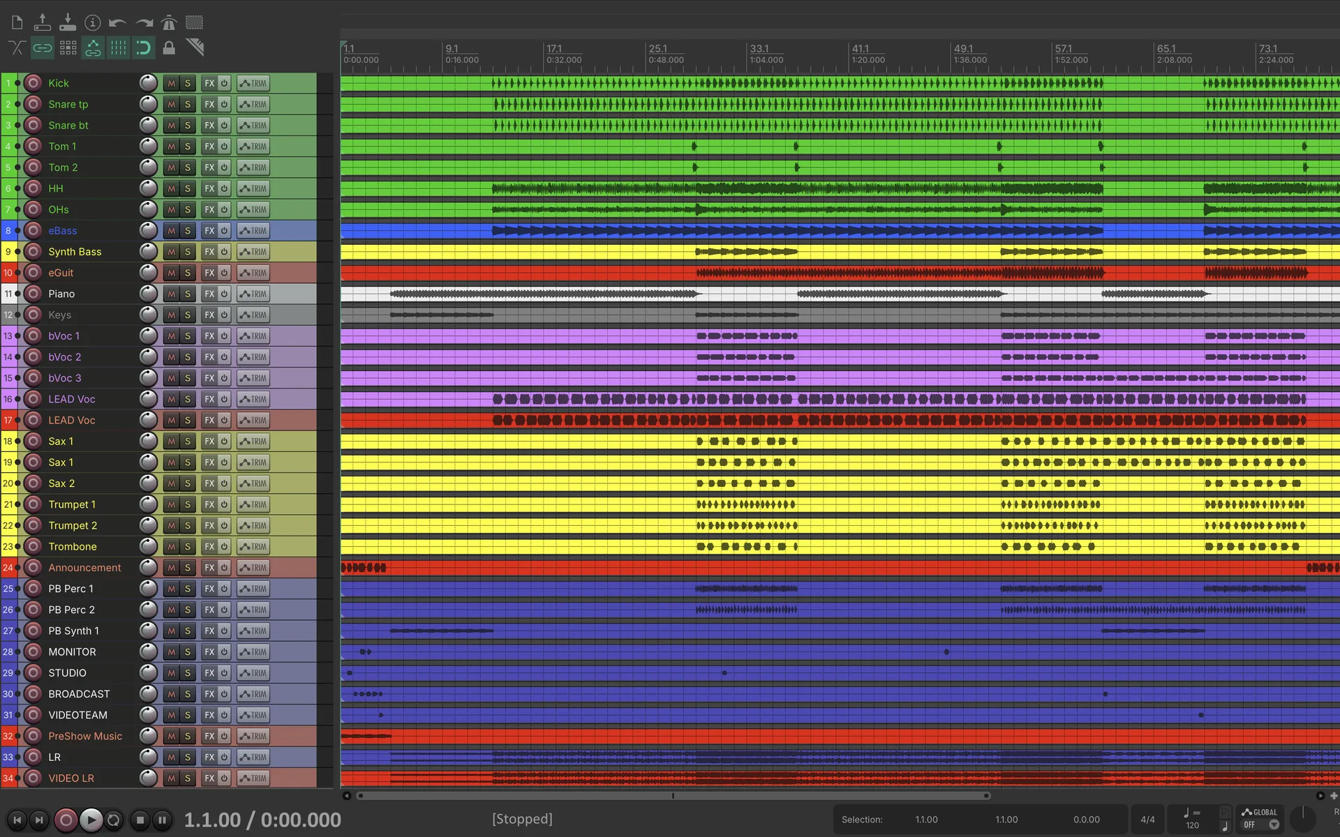Image resolution: width=1340 pixels, height=837 pixels.
Task: Arm the Piano track record button
Action: coord(33,294)
